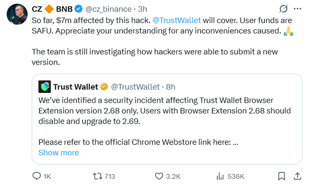Image resolution: width=311 pixels, height=185 pixels.
Task: Open the Grok slashed-circle icon
Action: coord(283,9)
